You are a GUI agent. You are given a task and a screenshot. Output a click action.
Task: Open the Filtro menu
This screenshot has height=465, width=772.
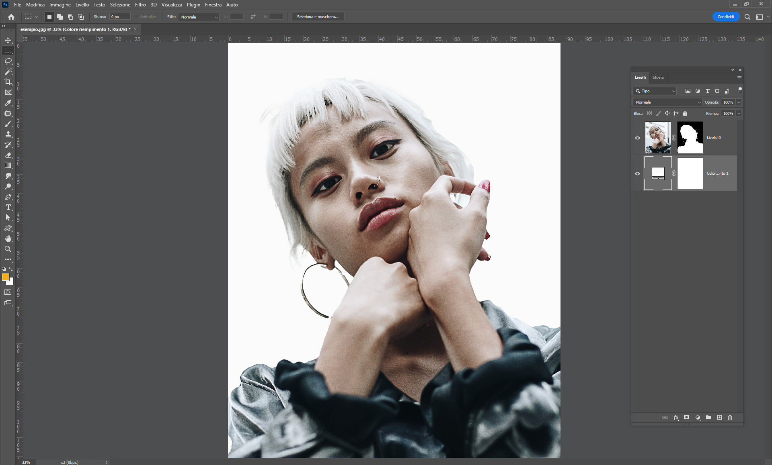140,5
